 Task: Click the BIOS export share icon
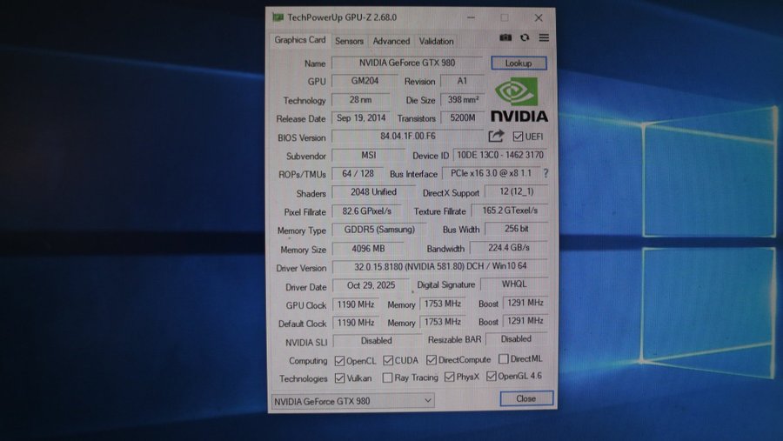point(496,137)
